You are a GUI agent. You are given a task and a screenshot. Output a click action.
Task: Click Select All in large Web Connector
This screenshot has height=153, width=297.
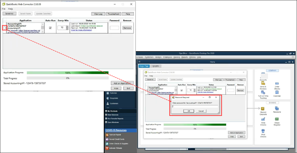coord(10,14)
